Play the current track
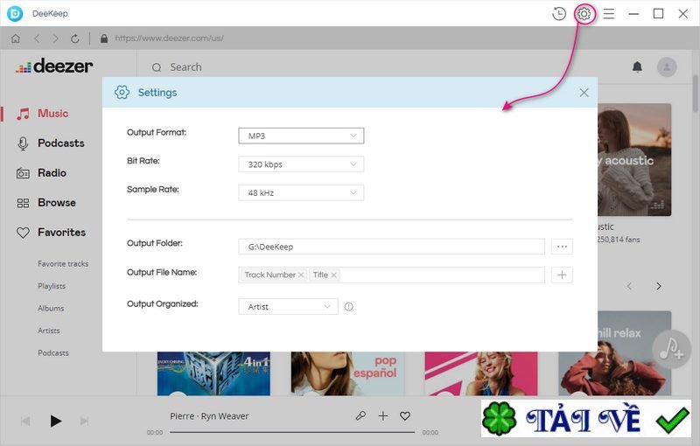This screenshot has width=700, height=446. click(x=55, y=421)
